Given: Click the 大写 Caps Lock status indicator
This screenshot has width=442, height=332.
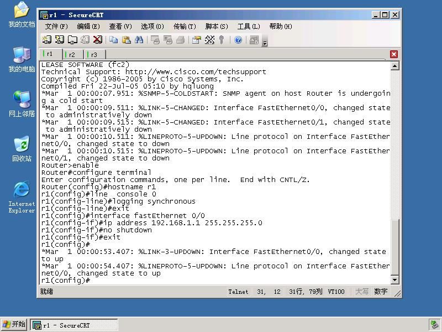Looking at the screenshot, I should [362, 292].
